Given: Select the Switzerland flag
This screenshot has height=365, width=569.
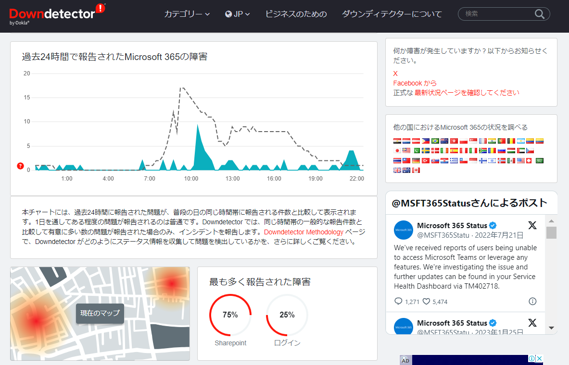Looking at the screenshot, I should click(x=529, y=160).
